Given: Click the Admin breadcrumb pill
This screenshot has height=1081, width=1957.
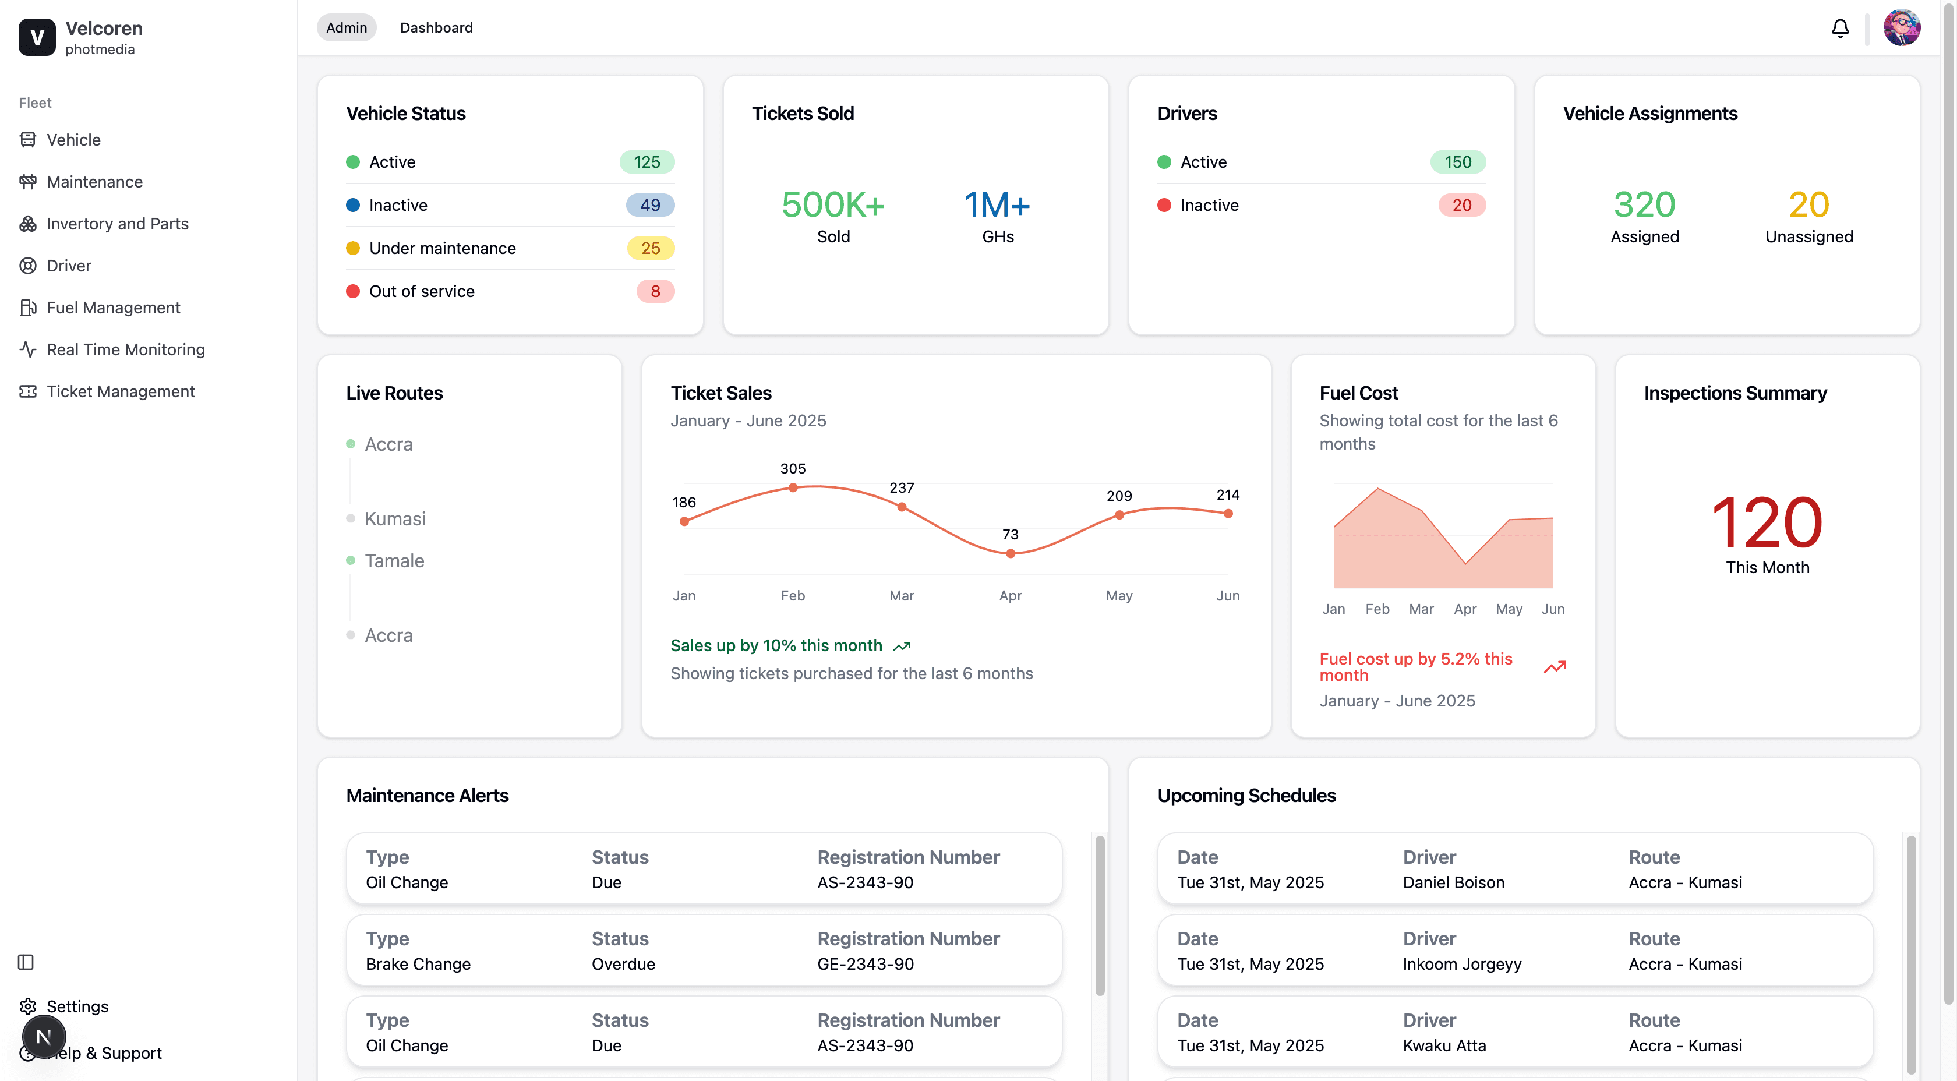Looking at the screenshot, I should pyautogui.click(x=347, y=27).
